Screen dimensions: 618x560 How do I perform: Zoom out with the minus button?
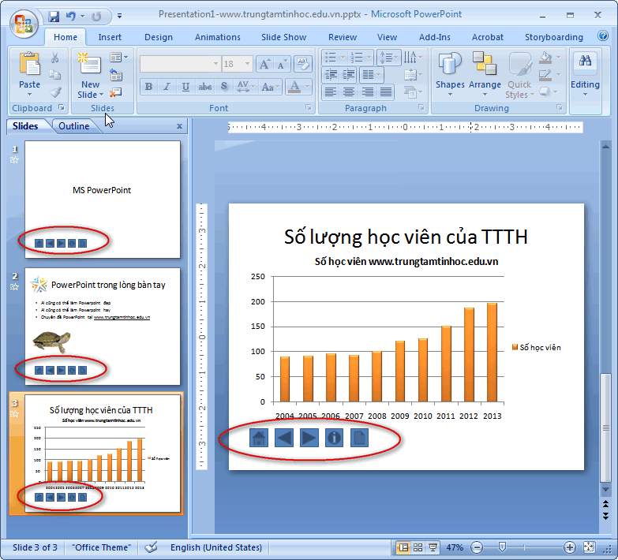point(477,547)
